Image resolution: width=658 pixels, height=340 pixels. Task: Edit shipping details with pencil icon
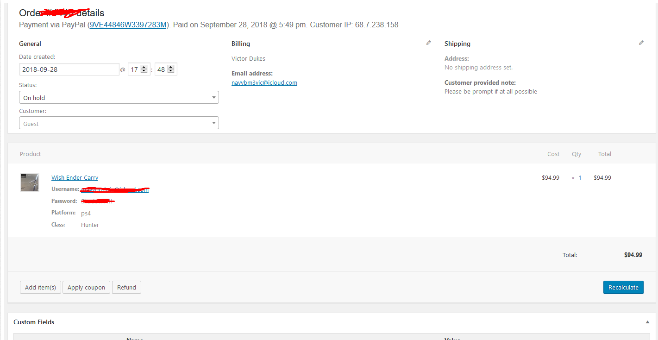[641, 43]
